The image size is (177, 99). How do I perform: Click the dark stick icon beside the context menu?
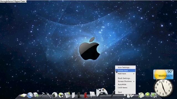pyautogui.click(x=113, y=93)
